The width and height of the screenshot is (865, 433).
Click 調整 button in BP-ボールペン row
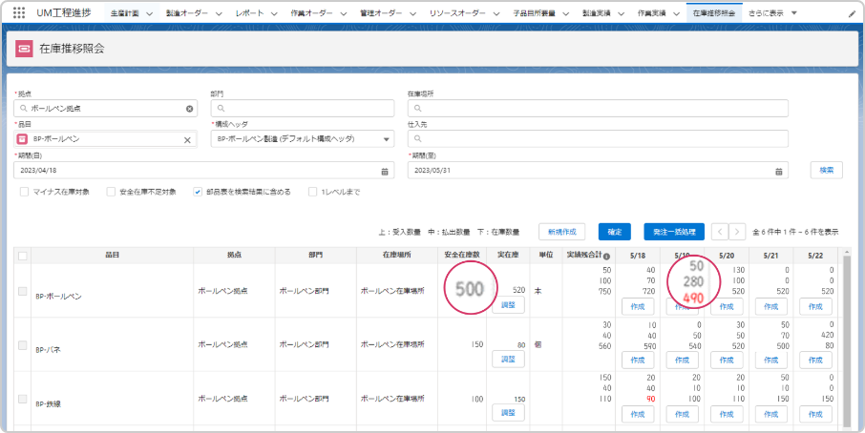point(508,304)
